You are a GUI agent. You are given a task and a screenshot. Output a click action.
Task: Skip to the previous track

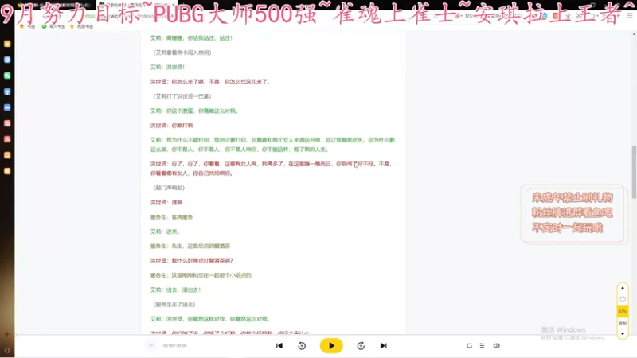[x=279, y=346]
